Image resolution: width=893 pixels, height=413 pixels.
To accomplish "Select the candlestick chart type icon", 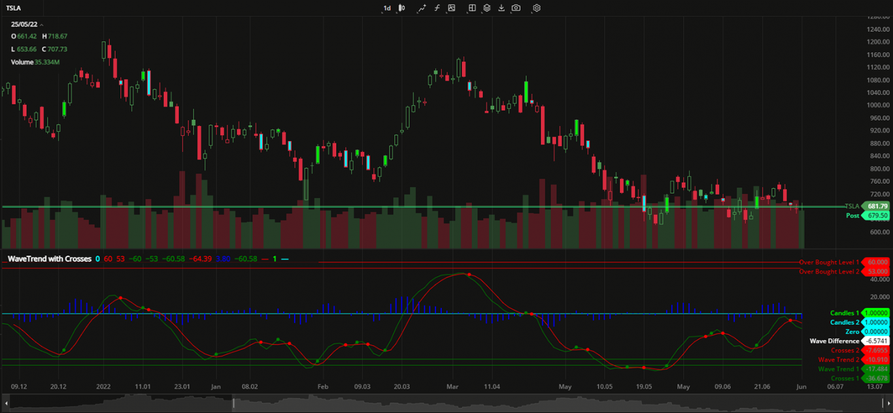I will (401, 8).
